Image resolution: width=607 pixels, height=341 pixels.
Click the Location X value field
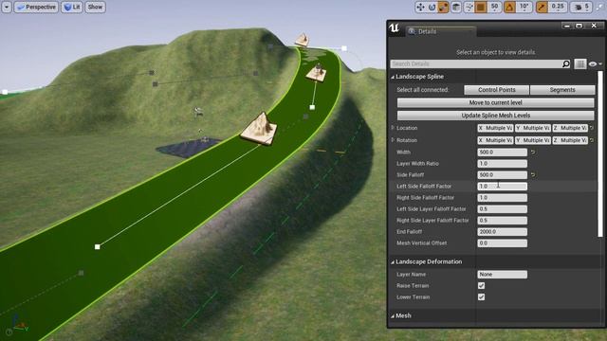coord(495,128)
